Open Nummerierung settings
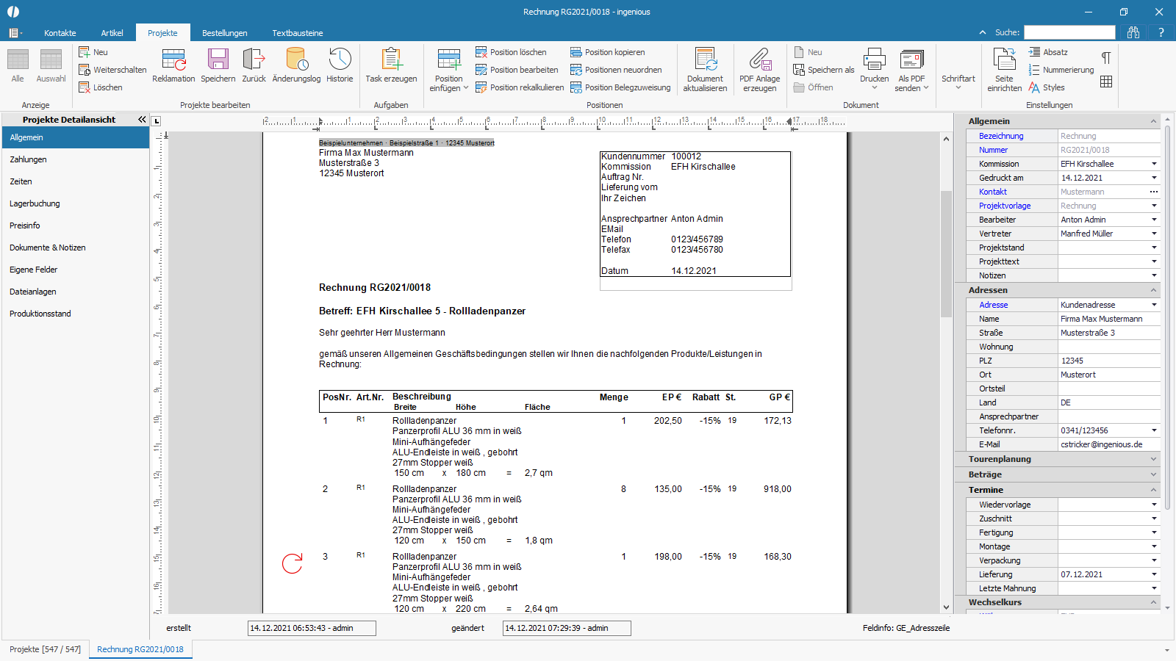The image size is (1176, 661). click(1061, 70)
